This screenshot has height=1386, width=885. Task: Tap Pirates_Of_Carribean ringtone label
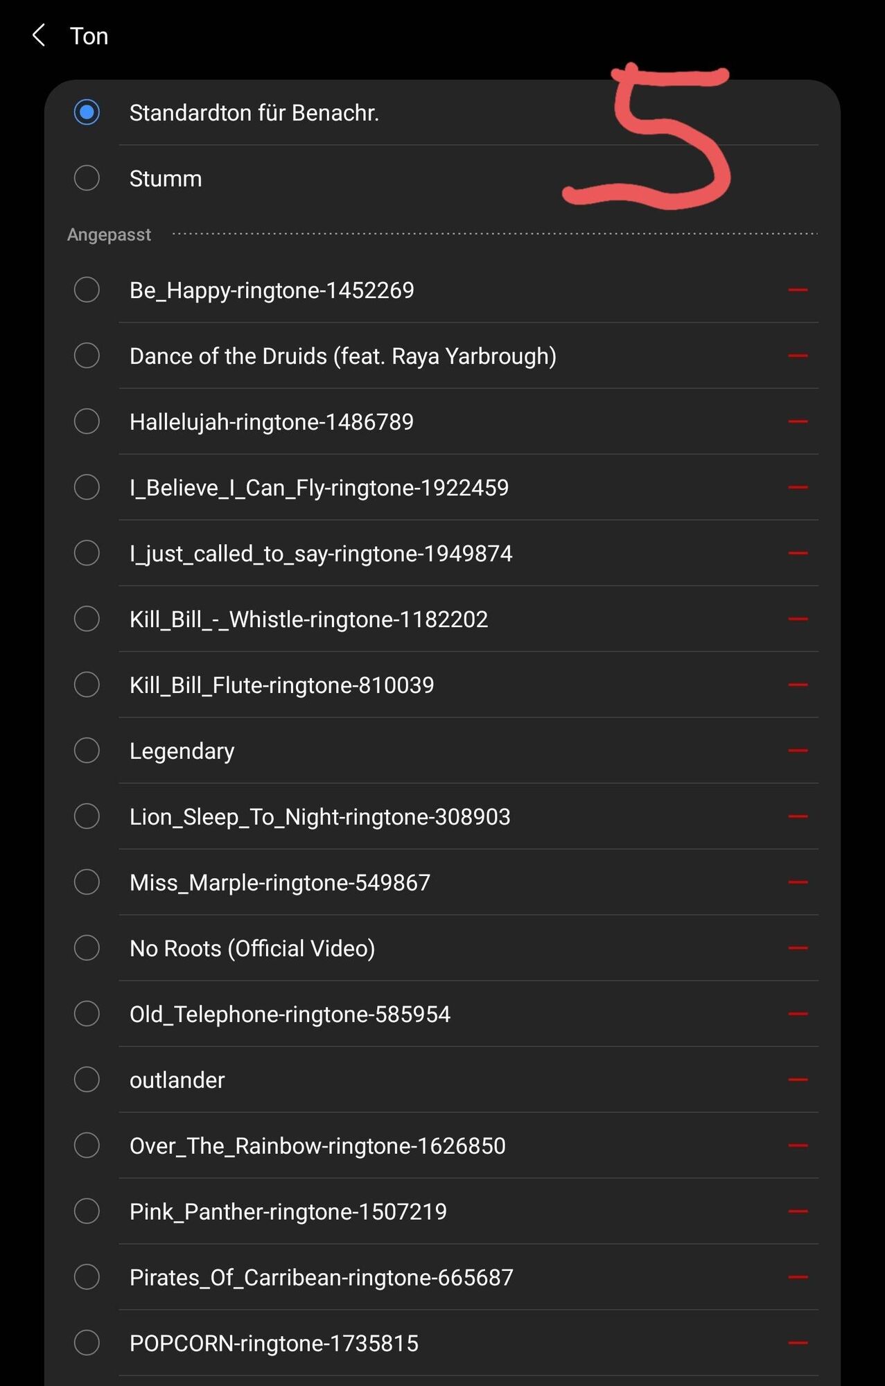[x=321, y=1277]
